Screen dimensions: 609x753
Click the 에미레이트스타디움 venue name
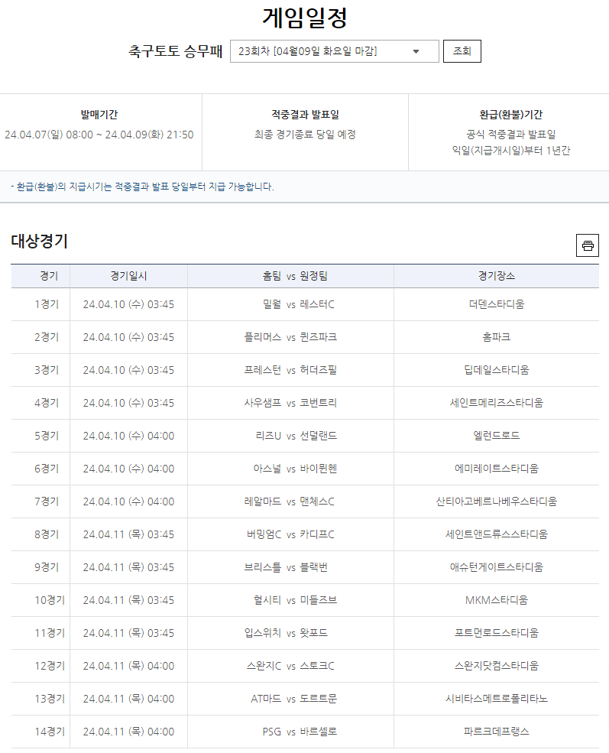(496, 469)
